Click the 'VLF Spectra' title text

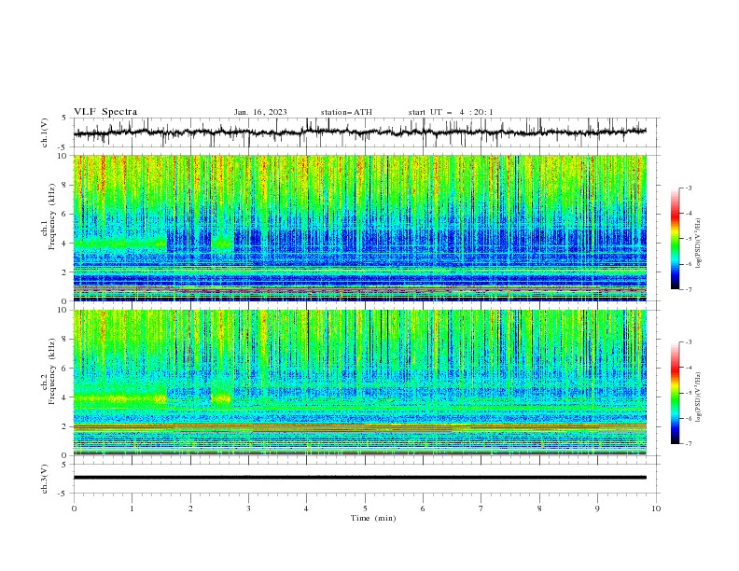[105, 112]
